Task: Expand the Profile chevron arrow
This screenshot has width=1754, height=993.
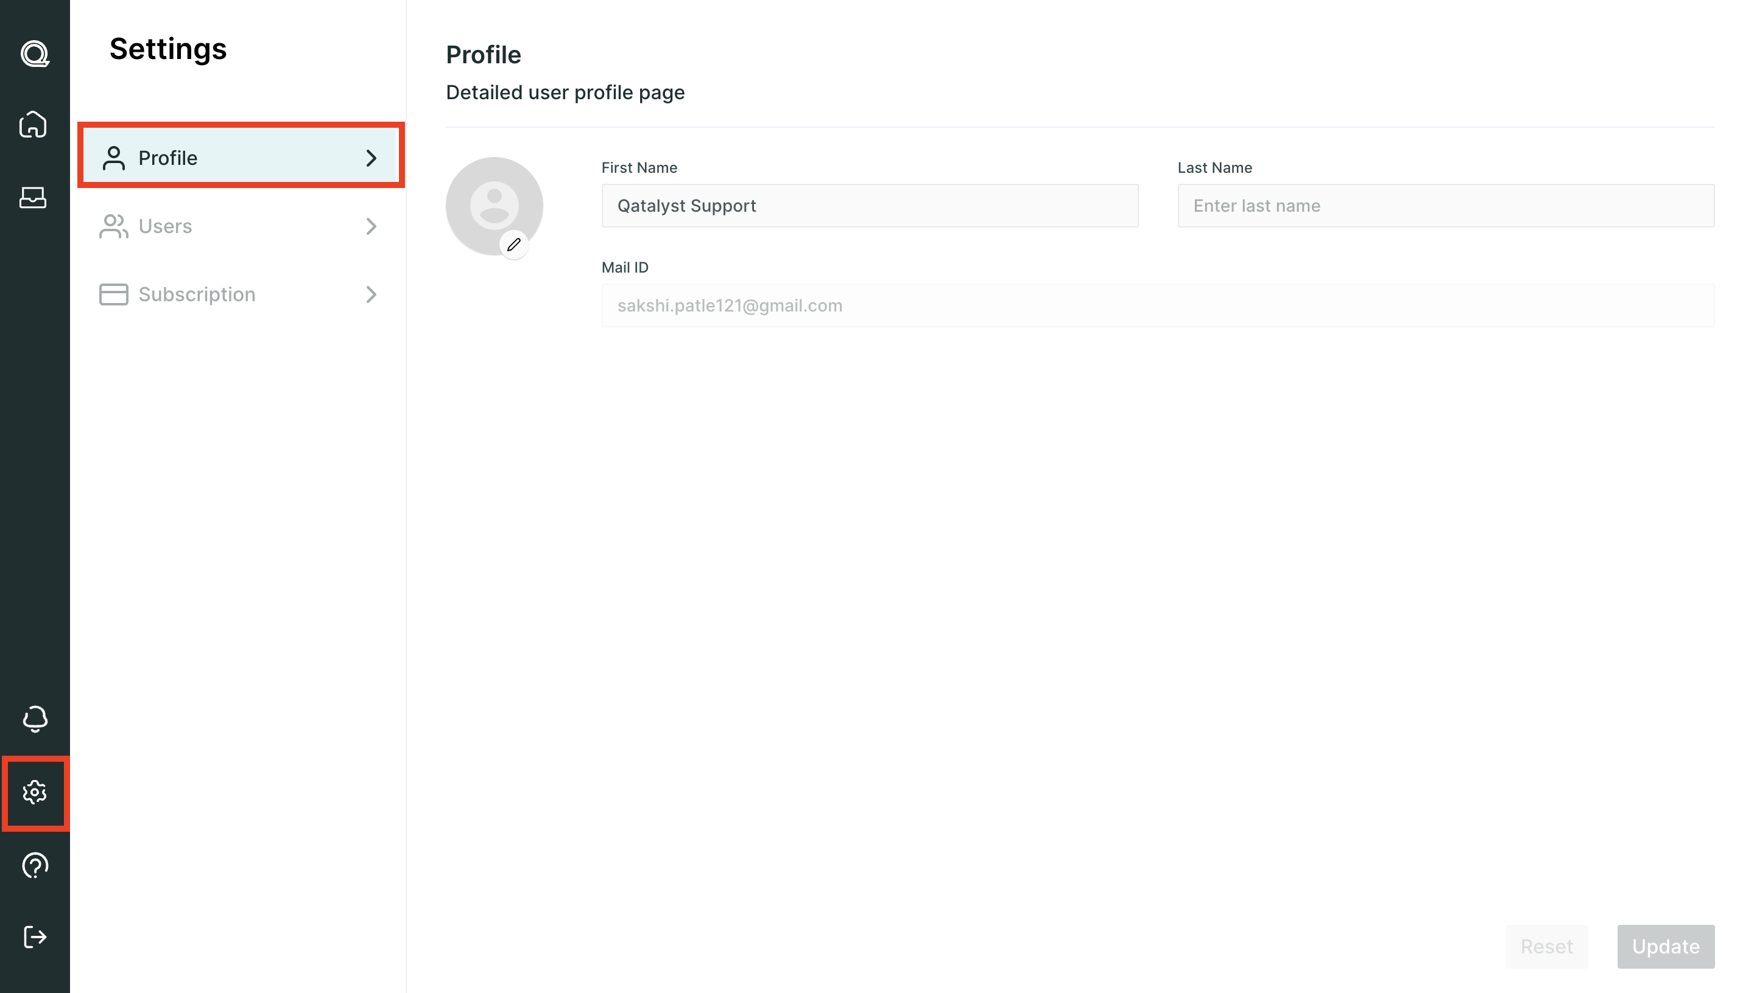Action: click(372, 158)
